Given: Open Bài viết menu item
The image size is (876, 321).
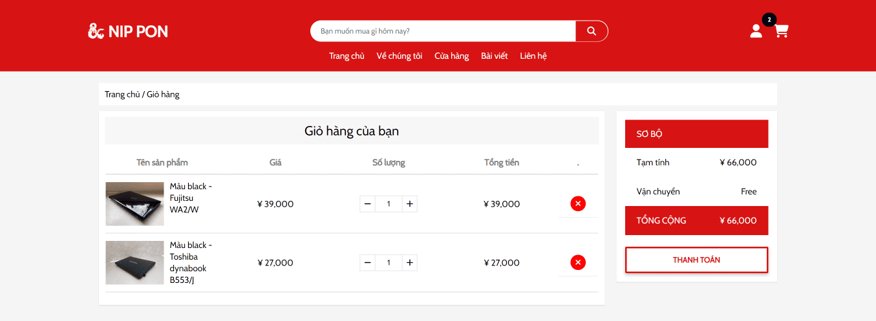Looking at the screenshot, I should tap(495, 56).
